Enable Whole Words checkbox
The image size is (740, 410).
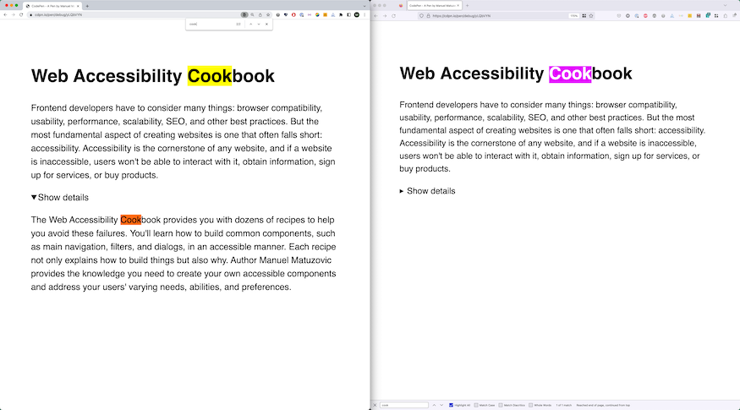pyautogui.click(x=531, y=405)
